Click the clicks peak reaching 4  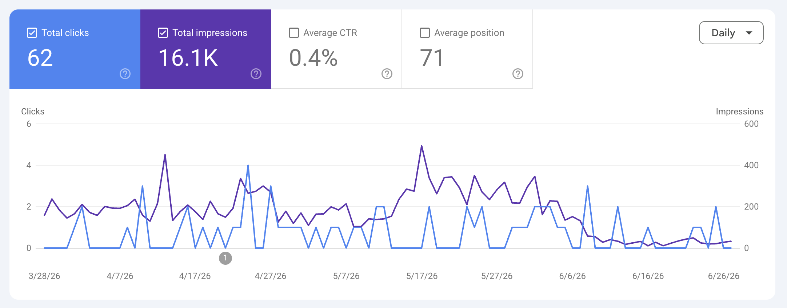point(248,165)
